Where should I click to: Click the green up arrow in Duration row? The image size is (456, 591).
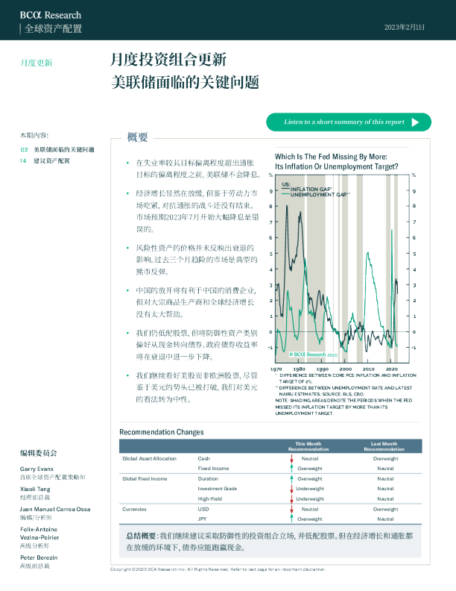[x=292, y=478]
